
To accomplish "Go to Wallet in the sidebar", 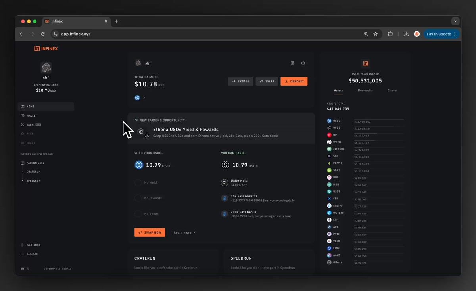I will (46, 116).
